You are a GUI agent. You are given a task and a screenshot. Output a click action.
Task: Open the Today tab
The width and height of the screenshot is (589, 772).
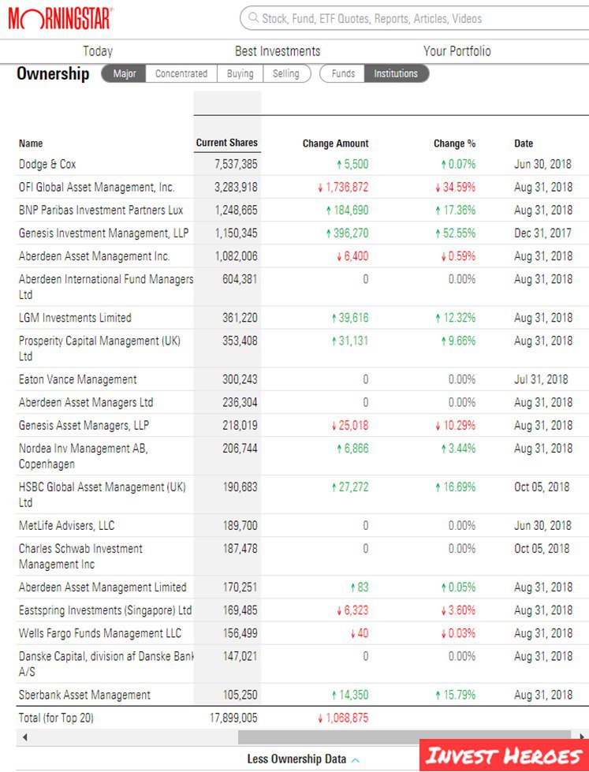point(98,51)
